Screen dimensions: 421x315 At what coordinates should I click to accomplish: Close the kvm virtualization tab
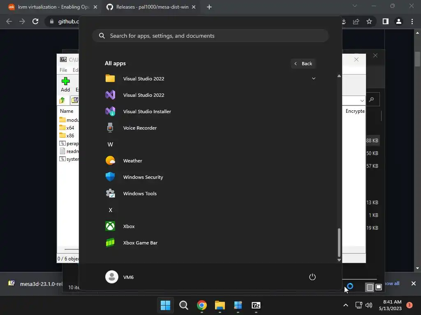click(x=95, y=7)
